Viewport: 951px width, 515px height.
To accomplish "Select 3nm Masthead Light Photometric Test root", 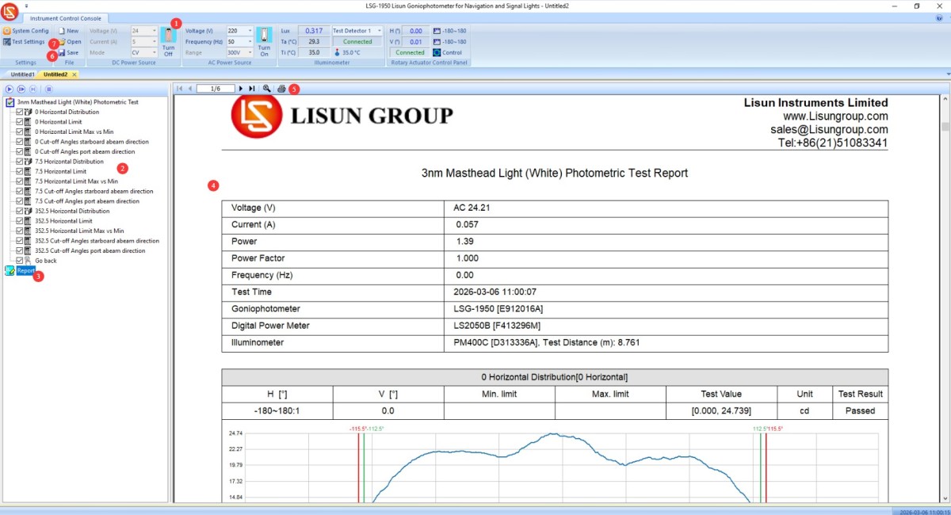I will [78, 101].
